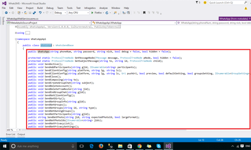
Task: Collapse the namespace WhatsAppApi block
Action: pyautogui.click(x=16, y=39)
